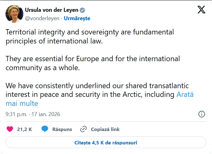Open Citește 4,5 K de răspunsuri button
Viewport: 212px width, 154px height.
click(106, 143)
